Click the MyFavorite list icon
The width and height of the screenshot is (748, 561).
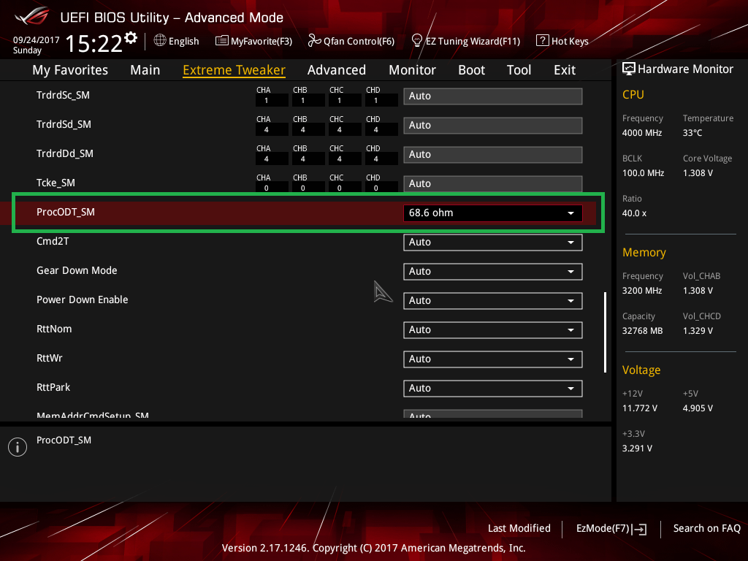point(222,41)
